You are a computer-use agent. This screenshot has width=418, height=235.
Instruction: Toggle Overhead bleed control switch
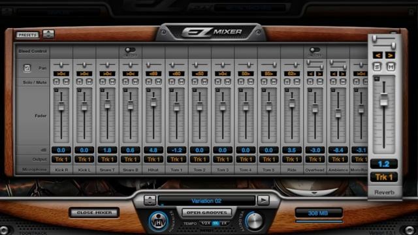(315, 50)
